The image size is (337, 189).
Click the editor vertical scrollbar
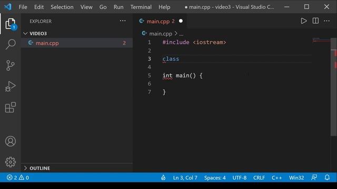[333, 87]
